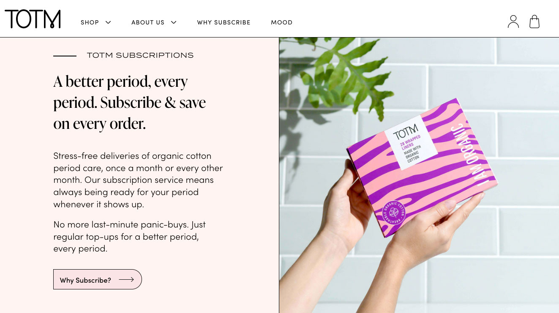Image resolution: width=559 pixels, height=313 pixels.
Task: Go to WHY SUBSCRIBE in the nav bar
Action: 224,22
